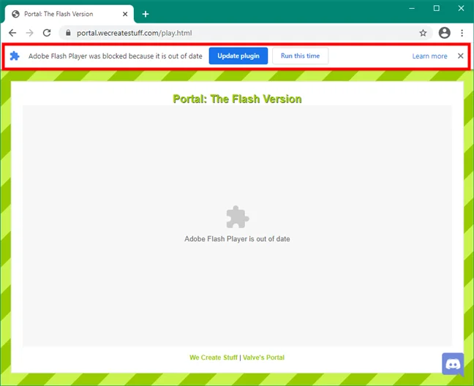Viewport: 474px width, 386px height.
Task: Click the address bar URL field
Action: (245, 33)
